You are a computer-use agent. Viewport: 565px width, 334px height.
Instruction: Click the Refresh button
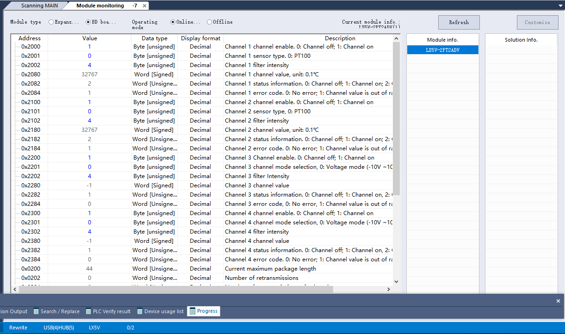[459, 22]
